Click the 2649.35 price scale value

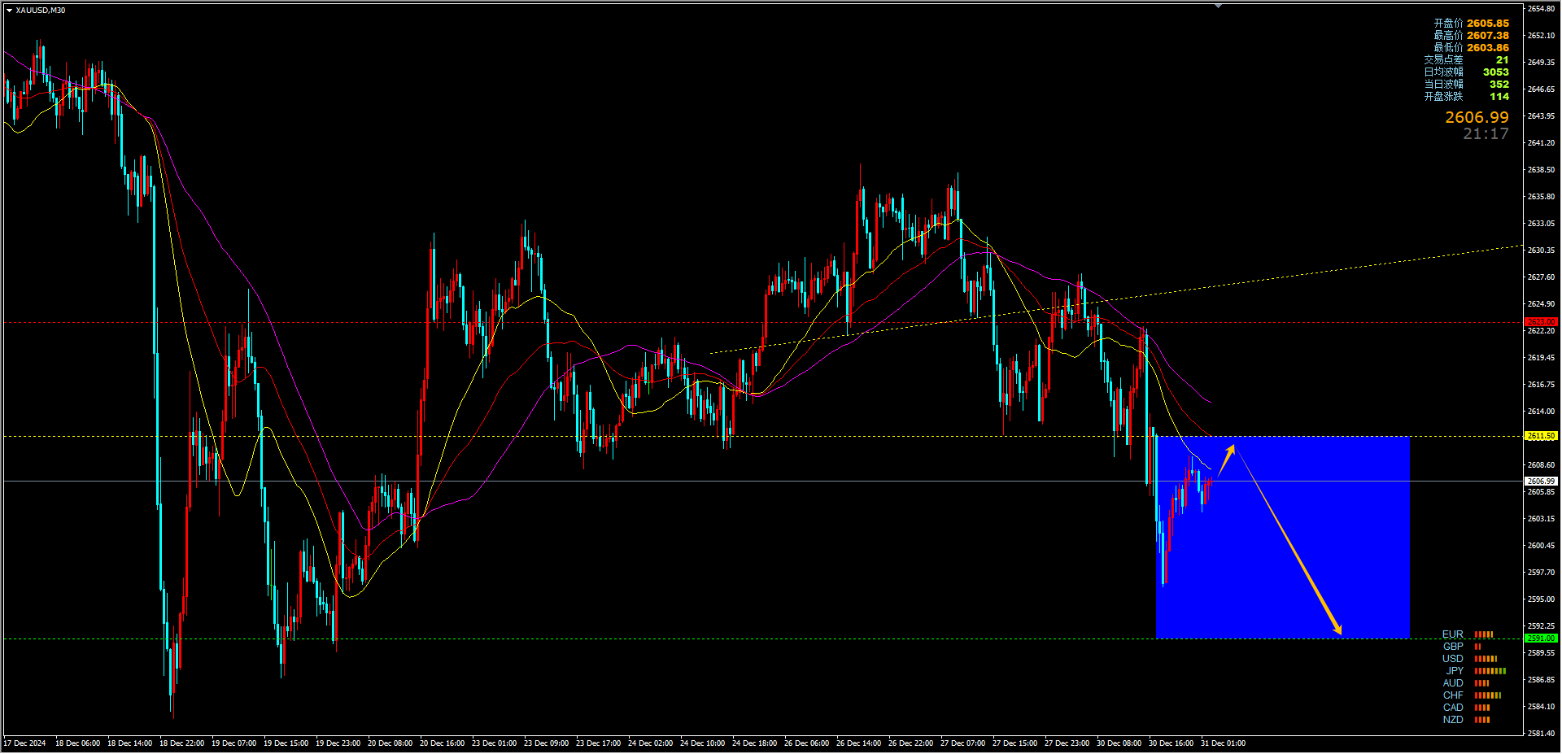(x=1541, y=63)
